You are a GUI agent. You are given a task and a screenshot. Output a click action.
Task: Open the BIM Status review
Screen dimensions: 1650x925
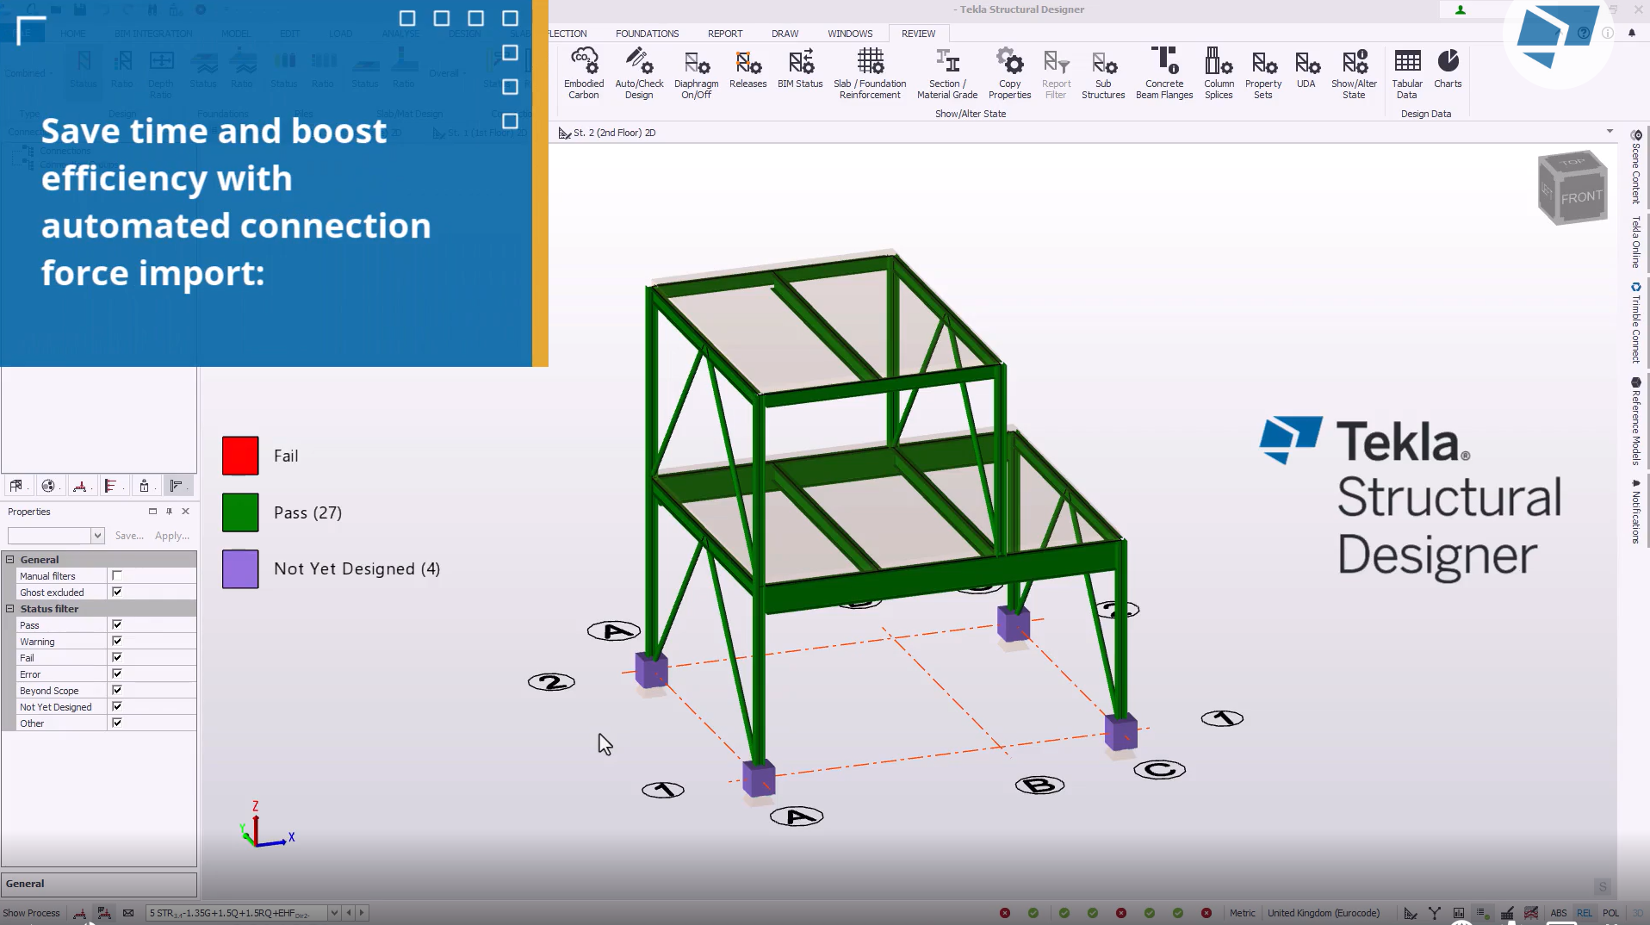tap(800, 69)
